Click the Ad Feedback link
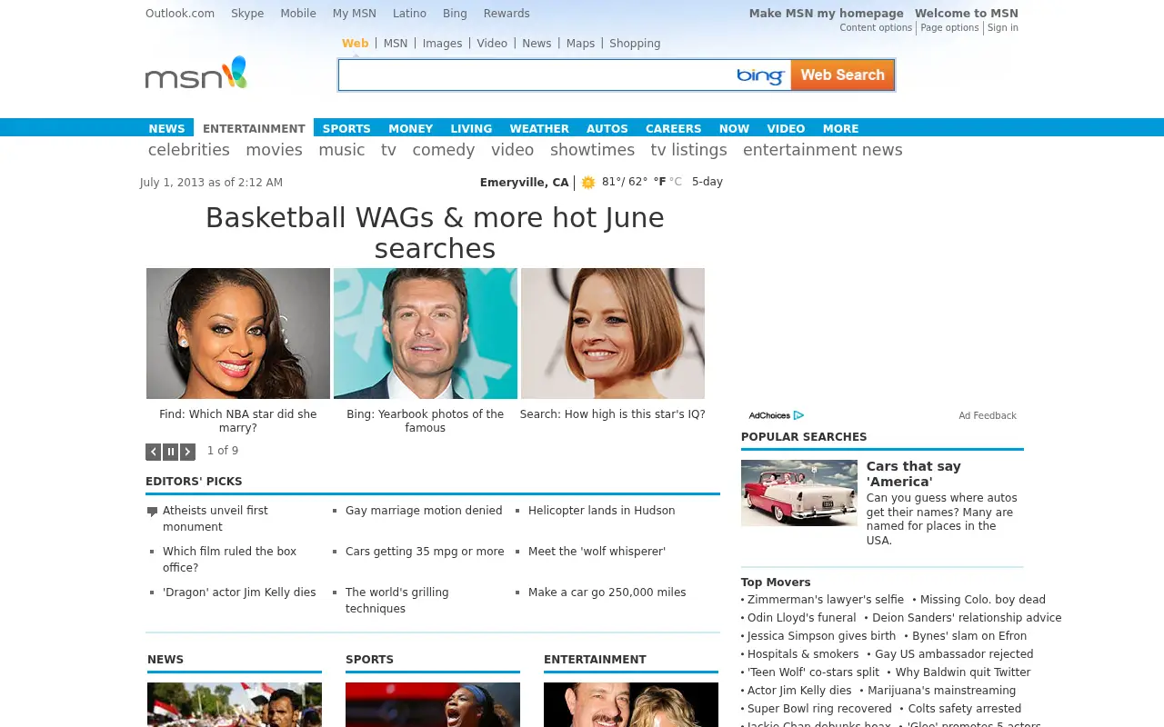Screen dimensions: 1164x727 click(988, 416)
